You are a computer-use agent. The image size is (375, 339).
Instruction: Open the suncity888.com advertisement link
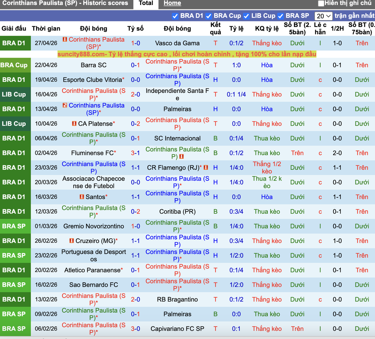click(187, 54)
